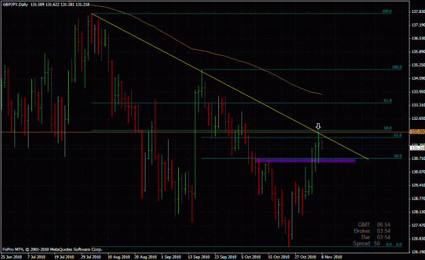Click the Bar: 03:54 countdown line
The height and width of the screenshot is (260, 425).
point(377,238)
